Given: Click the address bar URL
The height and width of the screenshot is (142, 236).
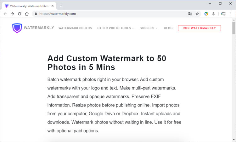Looking at the screenshot, I should tap(58, 14).
